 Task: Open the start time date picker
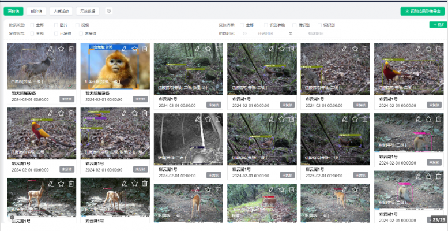(265, 33)
